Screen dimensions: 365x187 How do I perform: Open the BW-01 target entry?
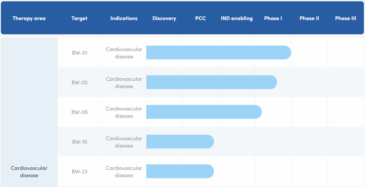pos(79,53)
